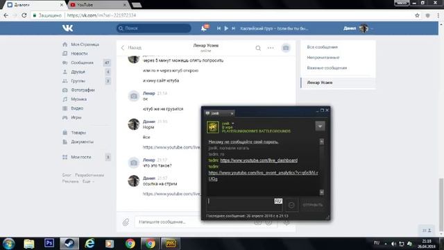Reload the page in Chrome
444x250 pixels.
click(24, 15)
